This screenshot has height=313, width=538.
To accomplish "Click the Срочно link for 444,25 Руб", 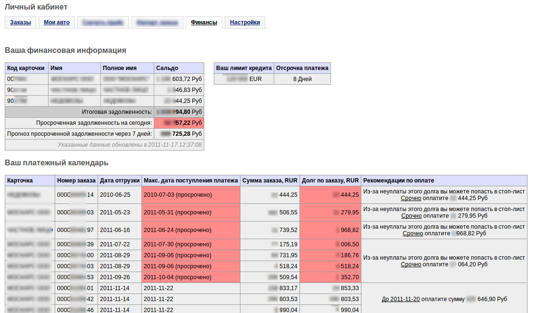I will [x=411, y=198].
